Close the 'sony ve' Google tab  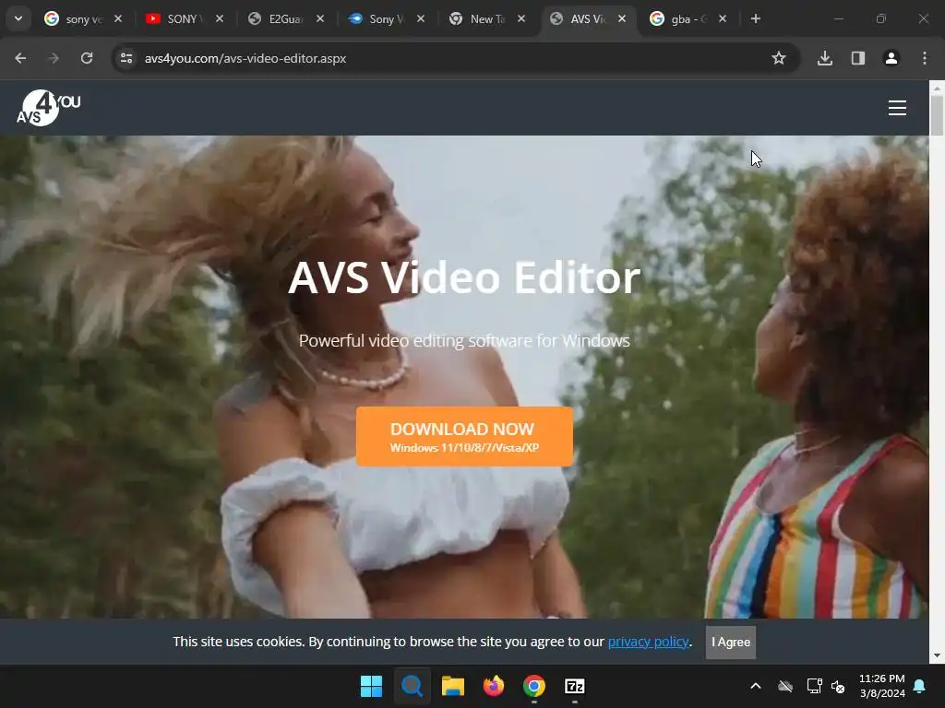(118, 18)
